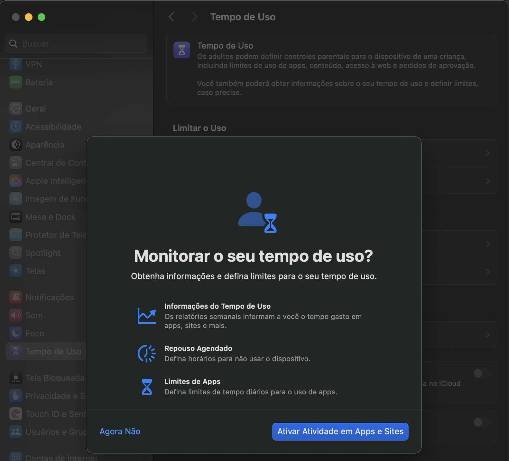Open Bateria via its battery icon
The height and width of the screenshot is (461, 509).
click(16, 82)
